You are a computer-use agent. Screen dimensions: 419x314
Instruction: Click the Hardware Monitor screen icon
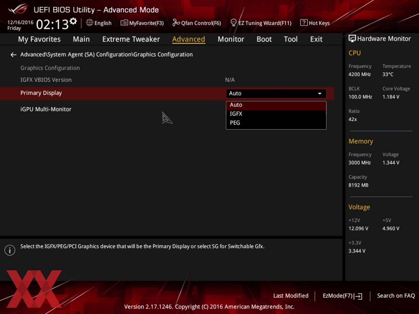352,39
